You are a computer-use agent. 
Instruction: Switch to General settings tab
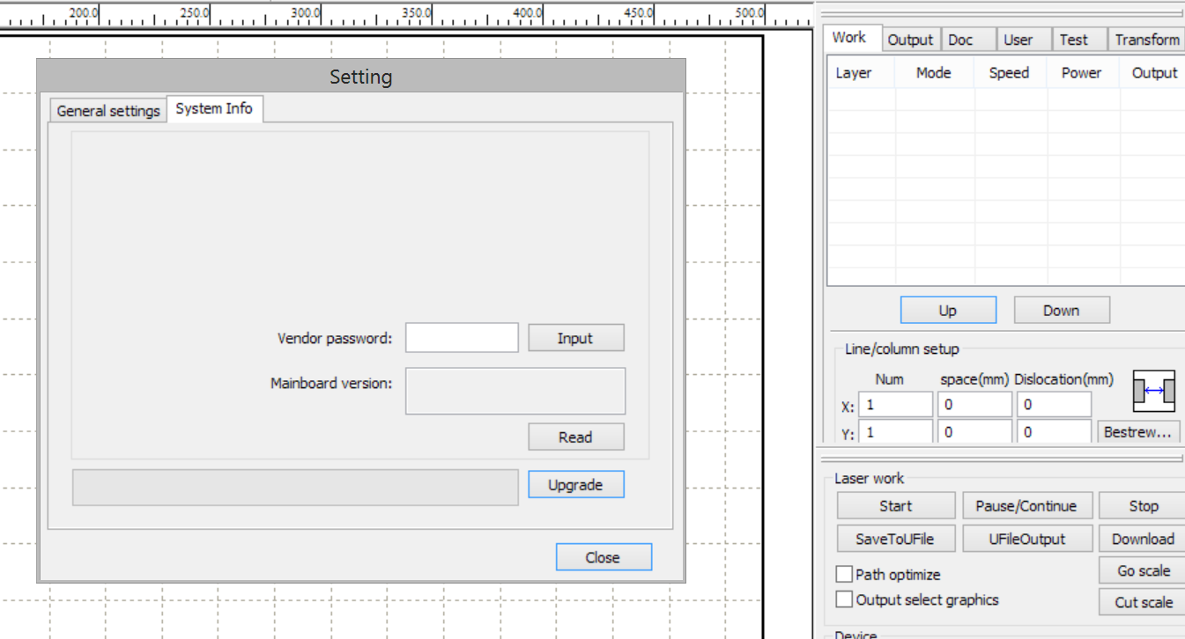point(108,111)
